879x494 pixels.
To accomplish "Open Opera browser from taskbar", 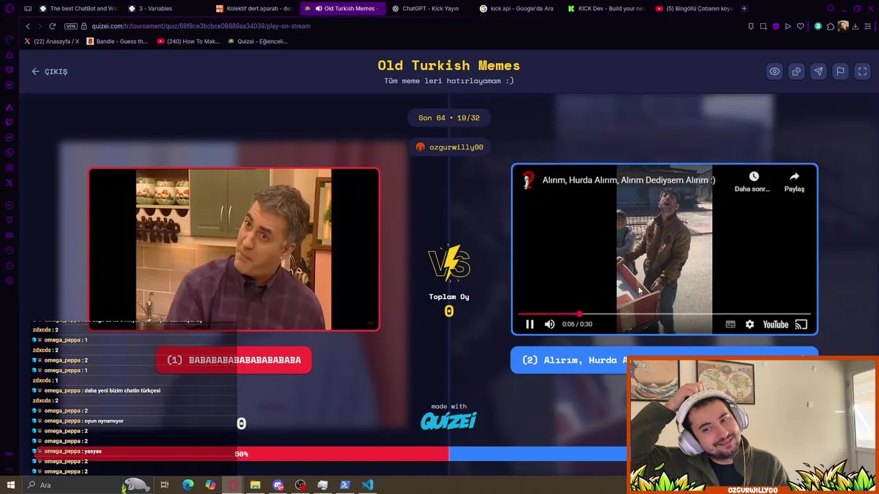I will click(x=233, y=485).
